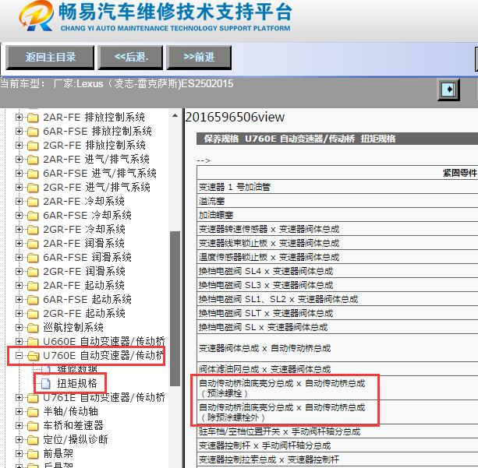Open 6AR-FSE 起动系统 folder icon
Viewport: 478px width, 468px height.
(33, 300)
